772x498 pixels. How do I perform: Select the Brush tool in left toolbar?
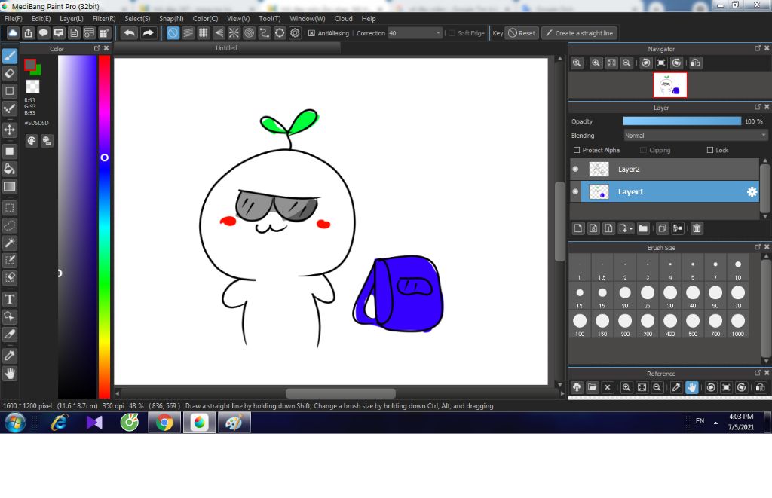point(9,56)
